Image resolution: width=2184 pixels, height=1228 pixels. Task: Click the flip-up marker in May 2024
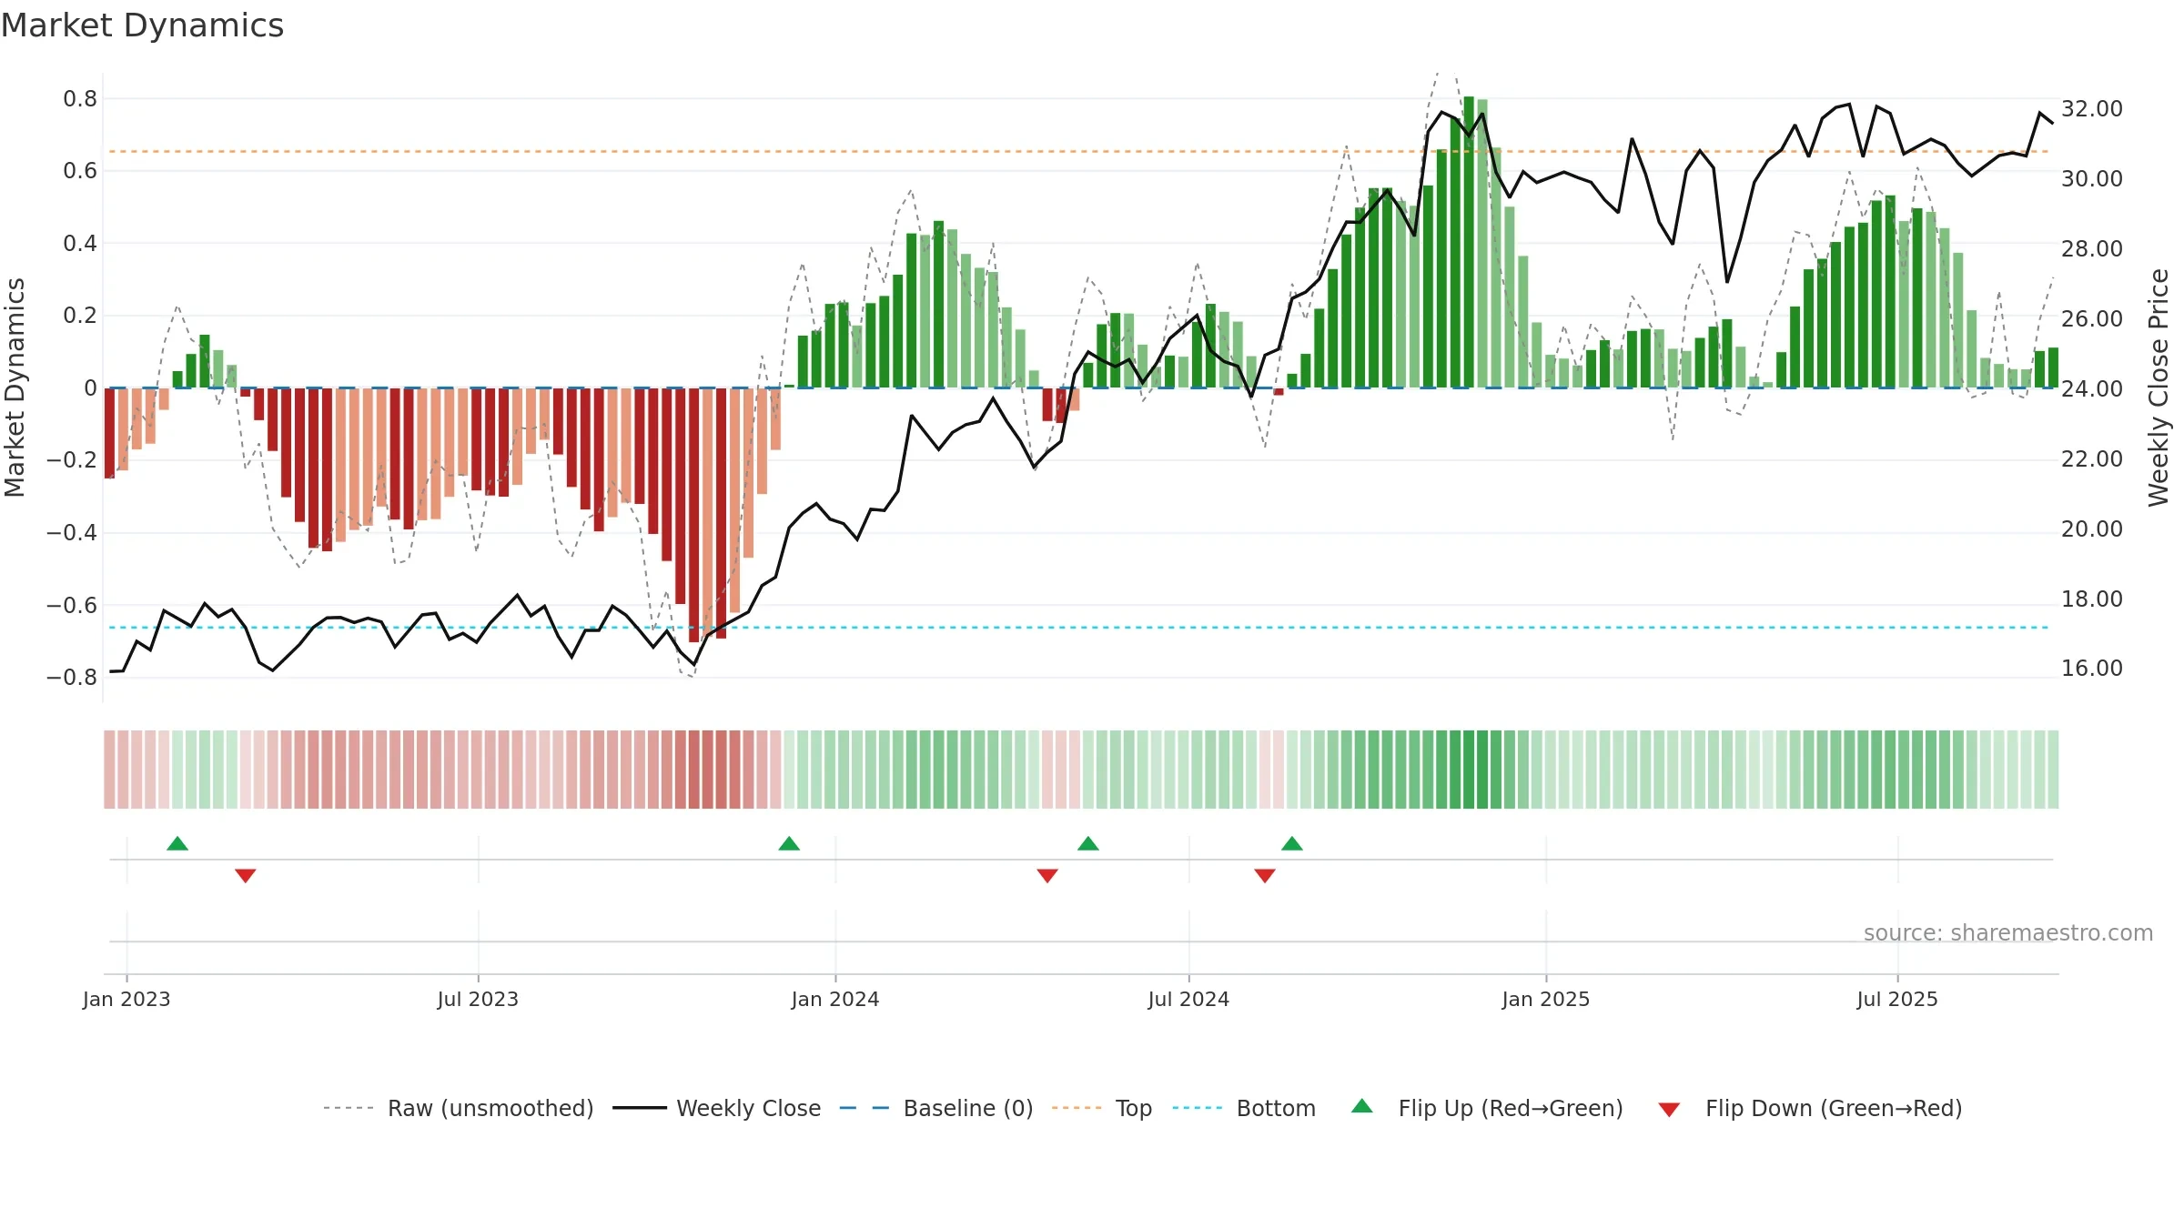[x=1088, y=843]
